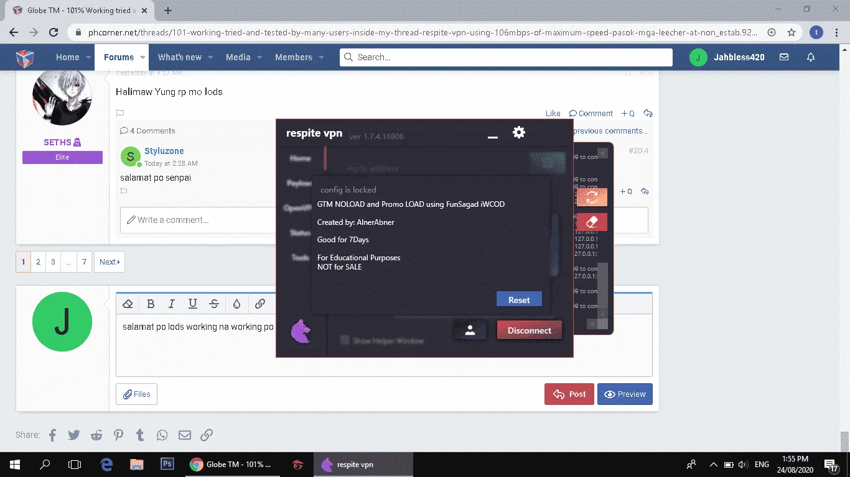This screenshot has width=850, height=477.
Task: Clear formatting with the editor eraser icon
Action: coord(128,304)
